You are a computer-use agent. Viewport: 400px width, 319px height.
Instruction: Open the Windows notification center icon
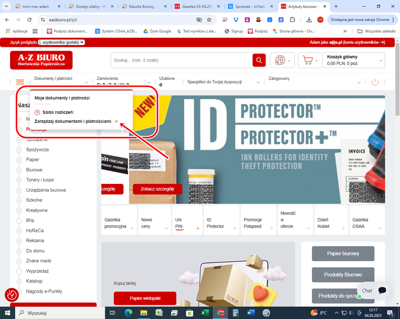390,313
